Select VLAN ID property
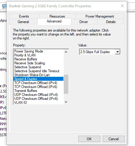The width and height of the screenshot is (135, 146). (x=38, y=103)
